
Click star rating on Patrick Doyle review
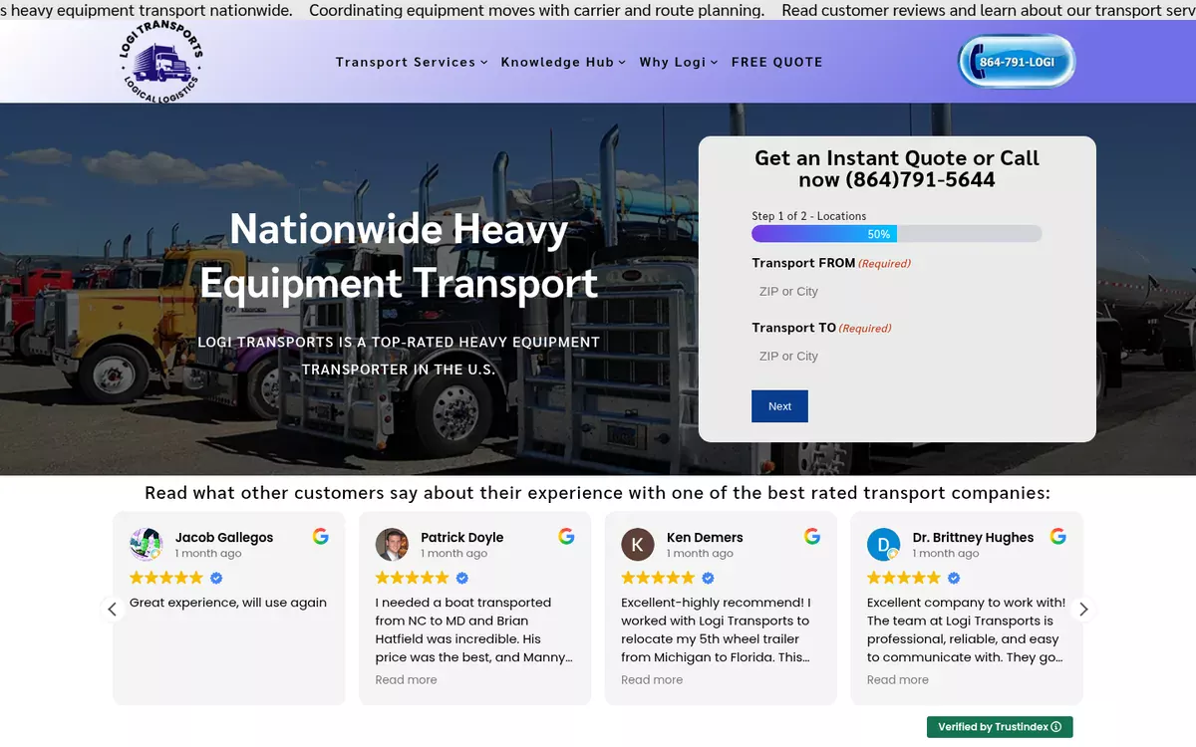413,578
